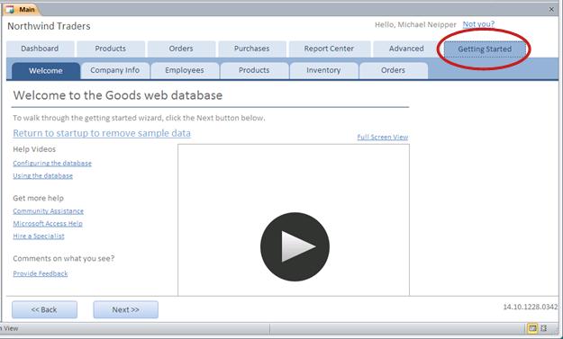Select the Welcome sub-tab
563x339 pixels.
click(46, 71)
